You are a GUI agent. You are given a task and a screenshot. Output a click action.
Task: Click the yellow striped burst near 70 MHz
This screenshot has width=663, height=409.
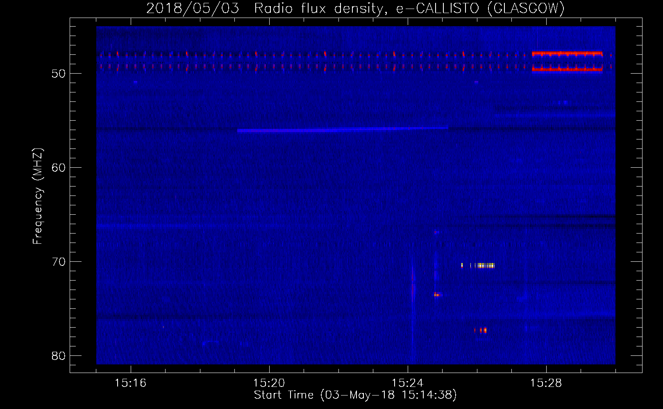click(478, 265)
